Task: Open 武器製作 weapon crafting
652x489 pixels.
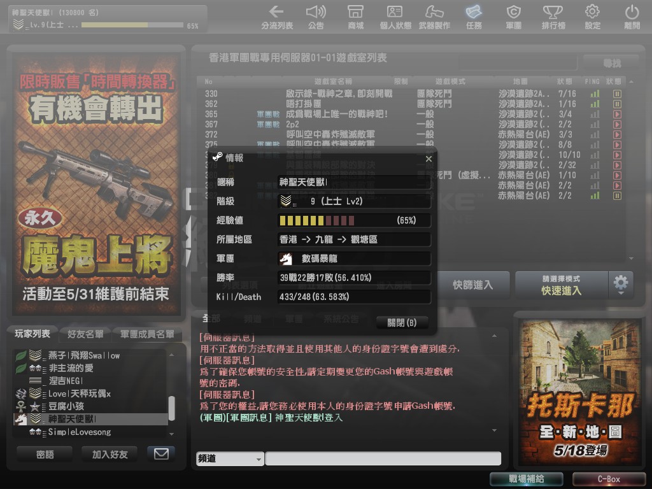Action: [x=434, y=17]
